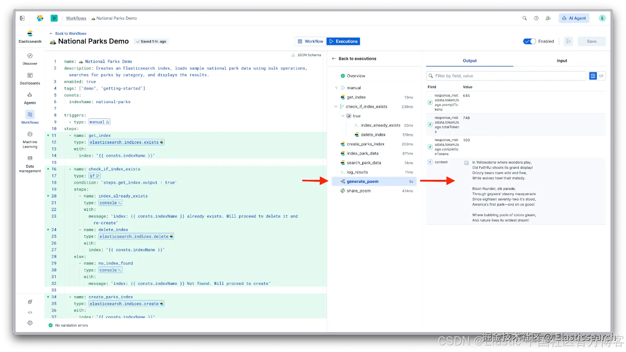Toggle the Enabled switch
Viewport: 626px width, 352px height.
(x=529, y=41)
